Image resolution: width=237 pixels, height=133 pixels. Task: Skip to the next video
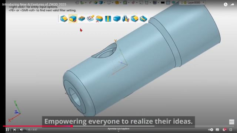click(x=14, y=130)
